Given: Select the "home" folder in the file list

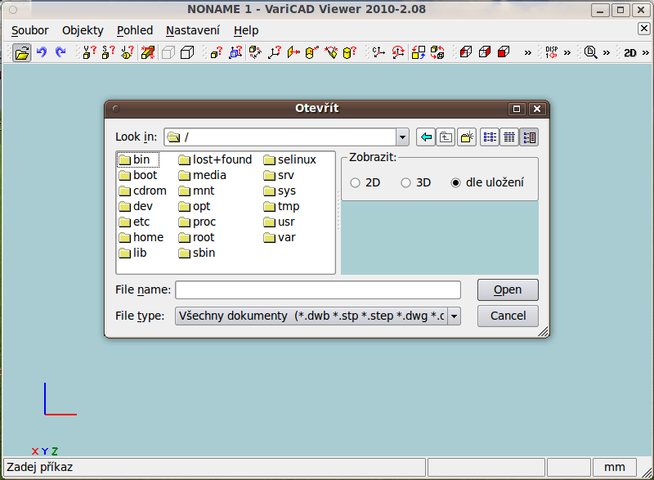Looking at the screenshot, I should (x=141, y=238).
